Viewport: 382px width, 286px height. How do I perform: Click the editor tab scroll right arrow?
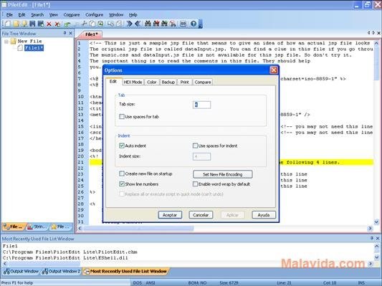[373, 32]
